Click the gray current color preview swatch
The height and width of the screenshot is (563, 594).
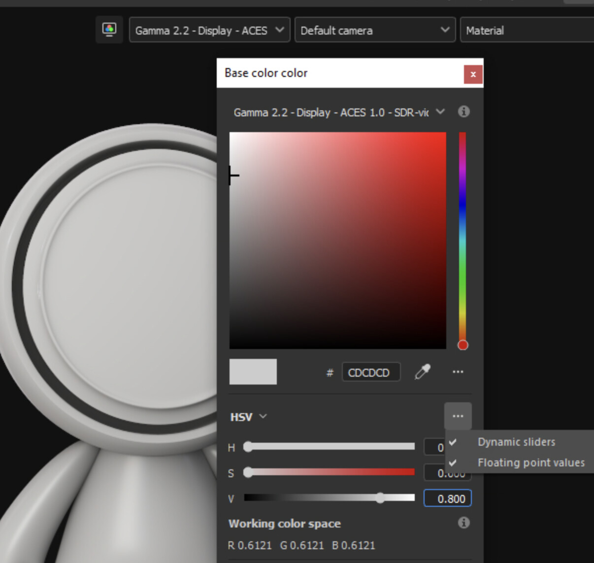(253, 372)
